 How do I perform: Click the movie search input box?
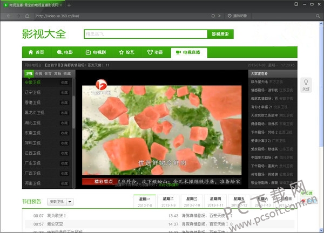point(146,34)
